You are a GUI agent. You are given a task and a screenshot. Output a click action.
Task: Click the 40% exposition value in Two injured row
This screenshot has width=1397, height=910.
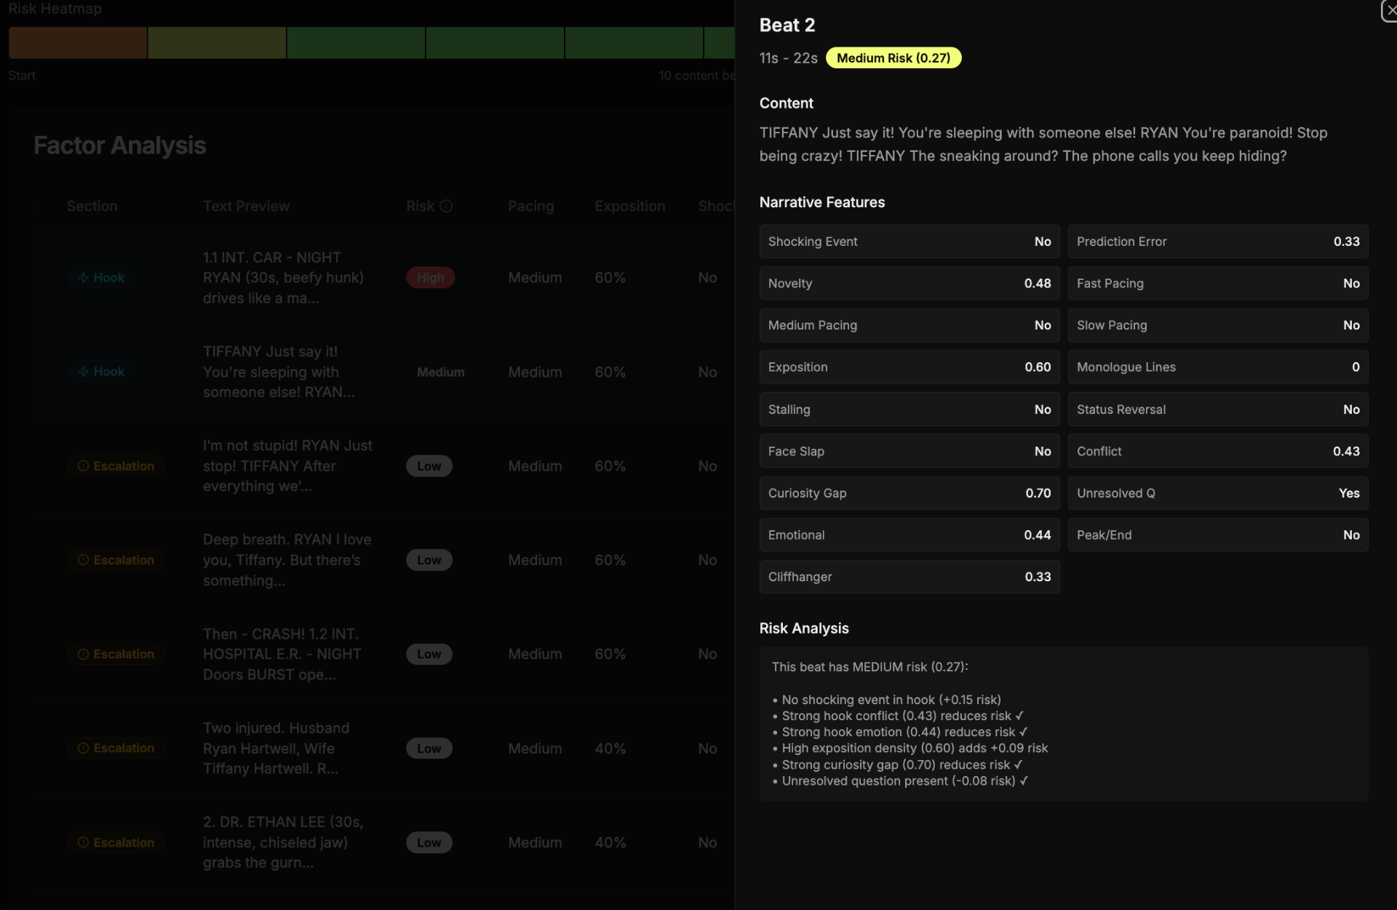pyautogui.click(x=610, y=748)
